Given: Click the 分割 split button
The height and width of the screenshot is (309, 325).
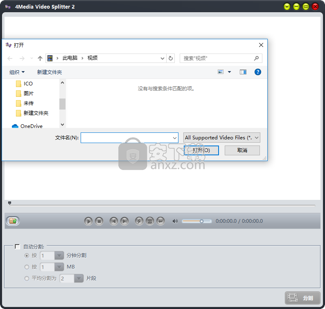Looking at the screenshot, I should pyautogui.click(x=302, y=298).
